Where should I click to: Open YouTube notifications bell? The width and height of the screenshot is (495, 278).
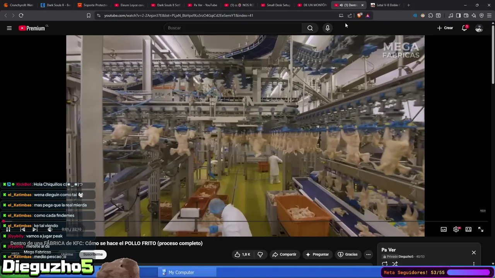[464, 28]
